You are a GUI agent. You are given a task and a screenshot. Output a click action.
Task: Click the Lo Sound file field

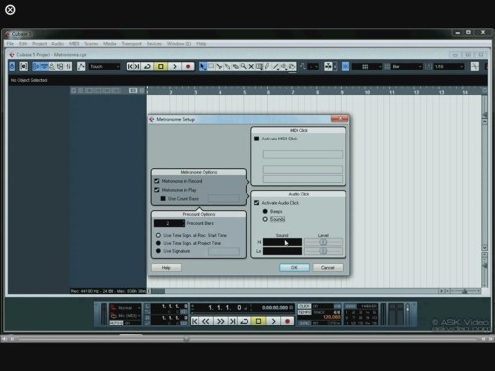(282, 251)
